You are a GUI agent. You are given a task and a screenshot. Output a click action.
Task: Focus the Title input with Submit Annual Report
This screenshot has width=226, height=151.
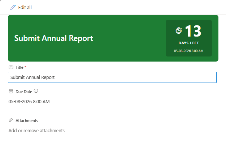[x=112, y=77]
